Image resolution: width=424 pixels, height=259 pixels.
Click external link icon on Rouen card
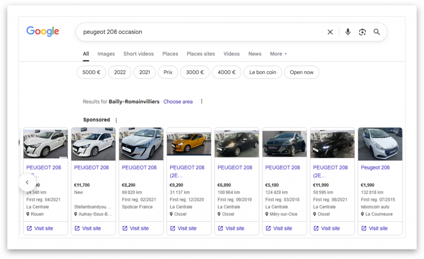(29, 228)
